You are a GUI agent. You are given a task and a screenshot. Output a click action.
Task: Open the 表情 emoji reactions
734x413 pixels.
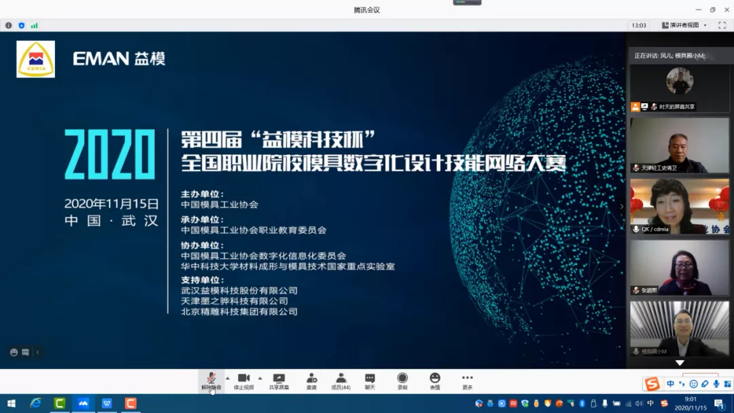[x=435, y=381]
